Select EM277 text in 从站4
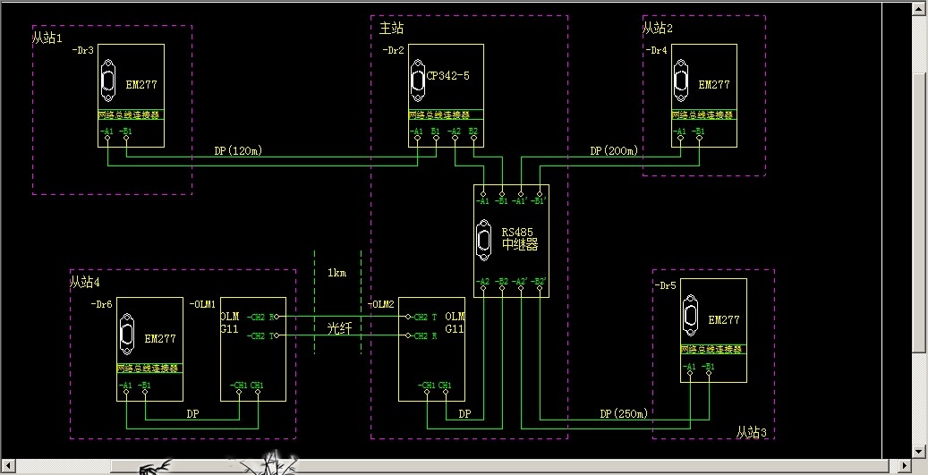 click(x=160, y=339)
